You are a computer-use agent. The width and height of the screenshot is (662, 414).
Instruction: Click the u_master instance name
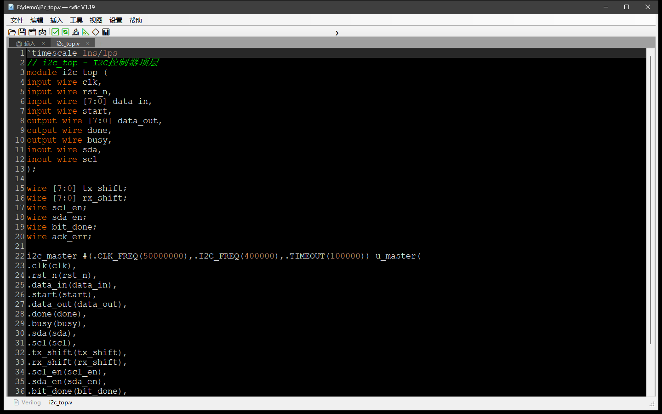tap(396, 256)
